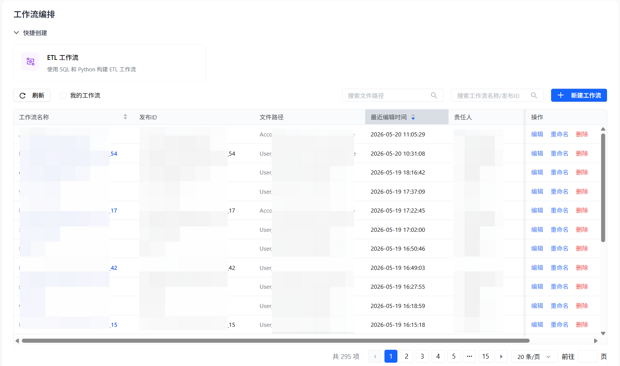Click table scroll up arrow

[x=603, y=129]
